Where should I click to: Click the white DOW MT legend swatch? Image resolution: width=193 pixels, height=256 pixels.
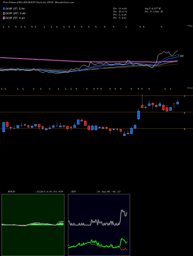(x=4, y=13)
